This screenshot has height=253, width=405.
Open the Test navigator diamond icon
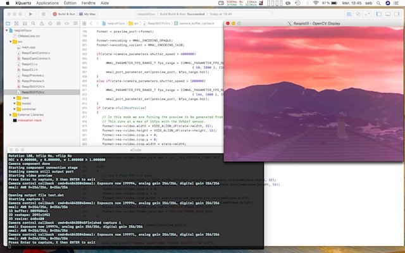click(50, 23)
